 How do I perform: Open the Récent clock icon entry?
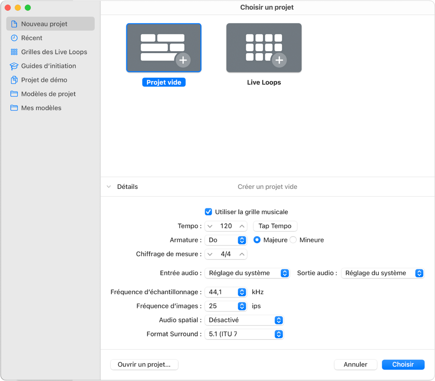[14, 38]
